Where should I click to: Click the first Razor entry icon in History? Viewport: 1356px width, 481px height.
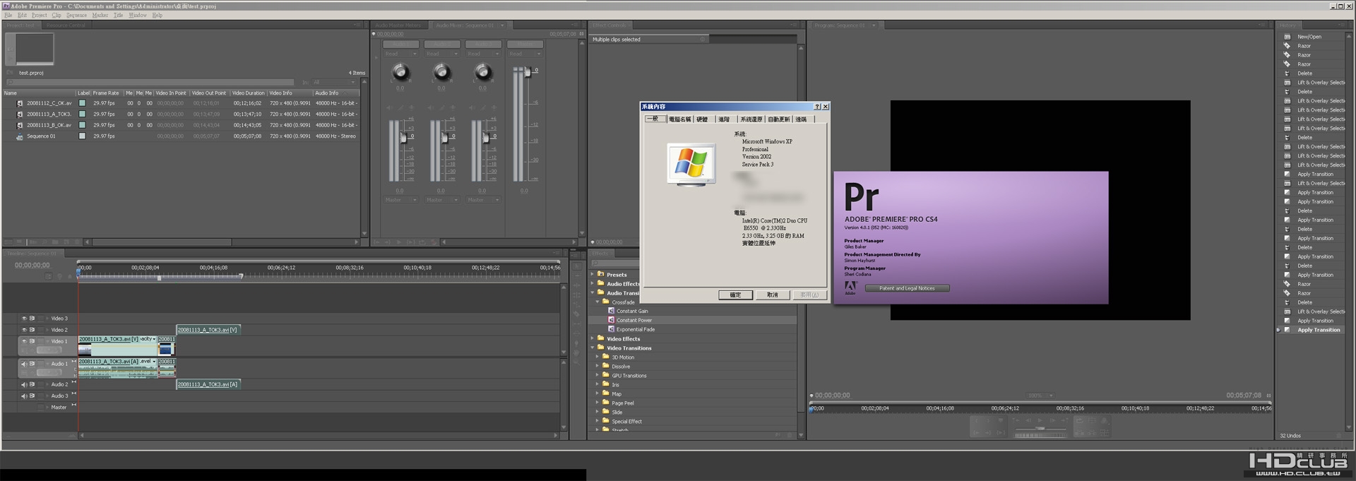pyautogui.click(x=1287, y=46)
